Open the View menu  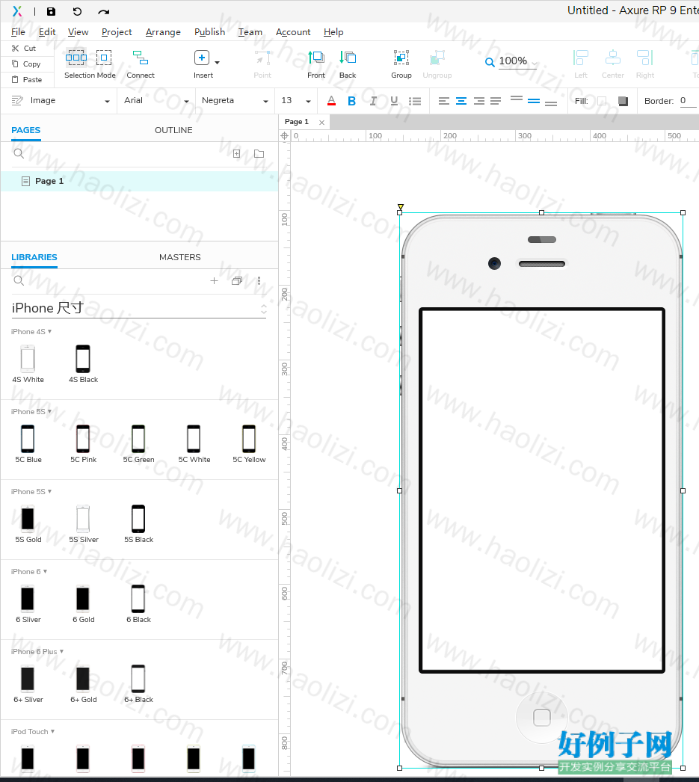click(78, 32)
